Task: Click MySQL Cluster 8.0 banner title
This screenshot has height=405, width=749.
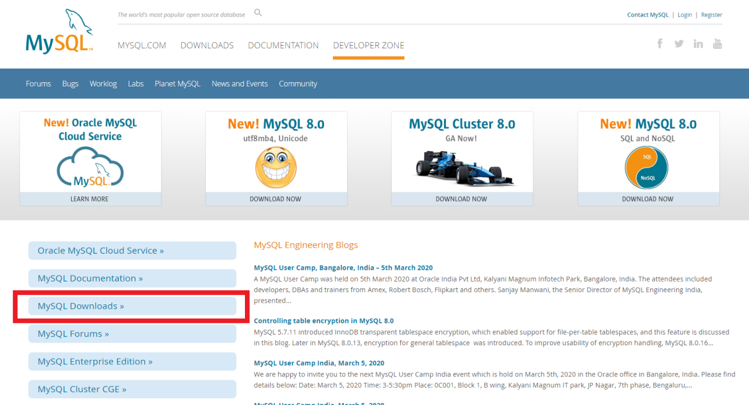Action: [462, 124]
